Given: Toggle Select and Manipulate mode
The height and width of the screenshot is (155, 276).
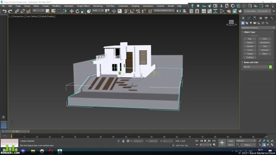Looking at the screenshot, I should (114, 11).
